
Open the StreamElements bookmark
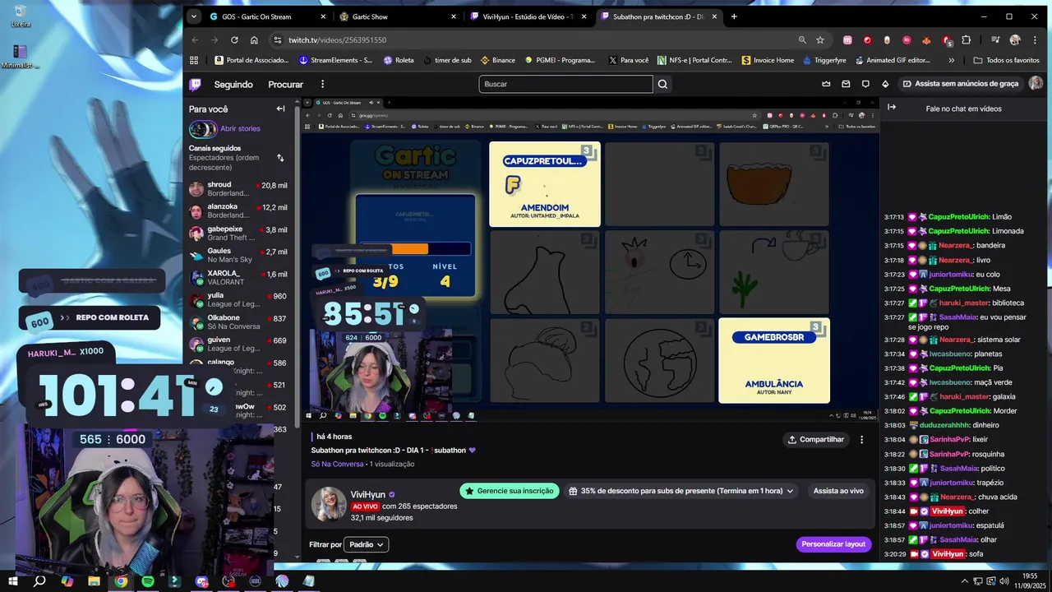pyautogui.click(x=336, y=60)
